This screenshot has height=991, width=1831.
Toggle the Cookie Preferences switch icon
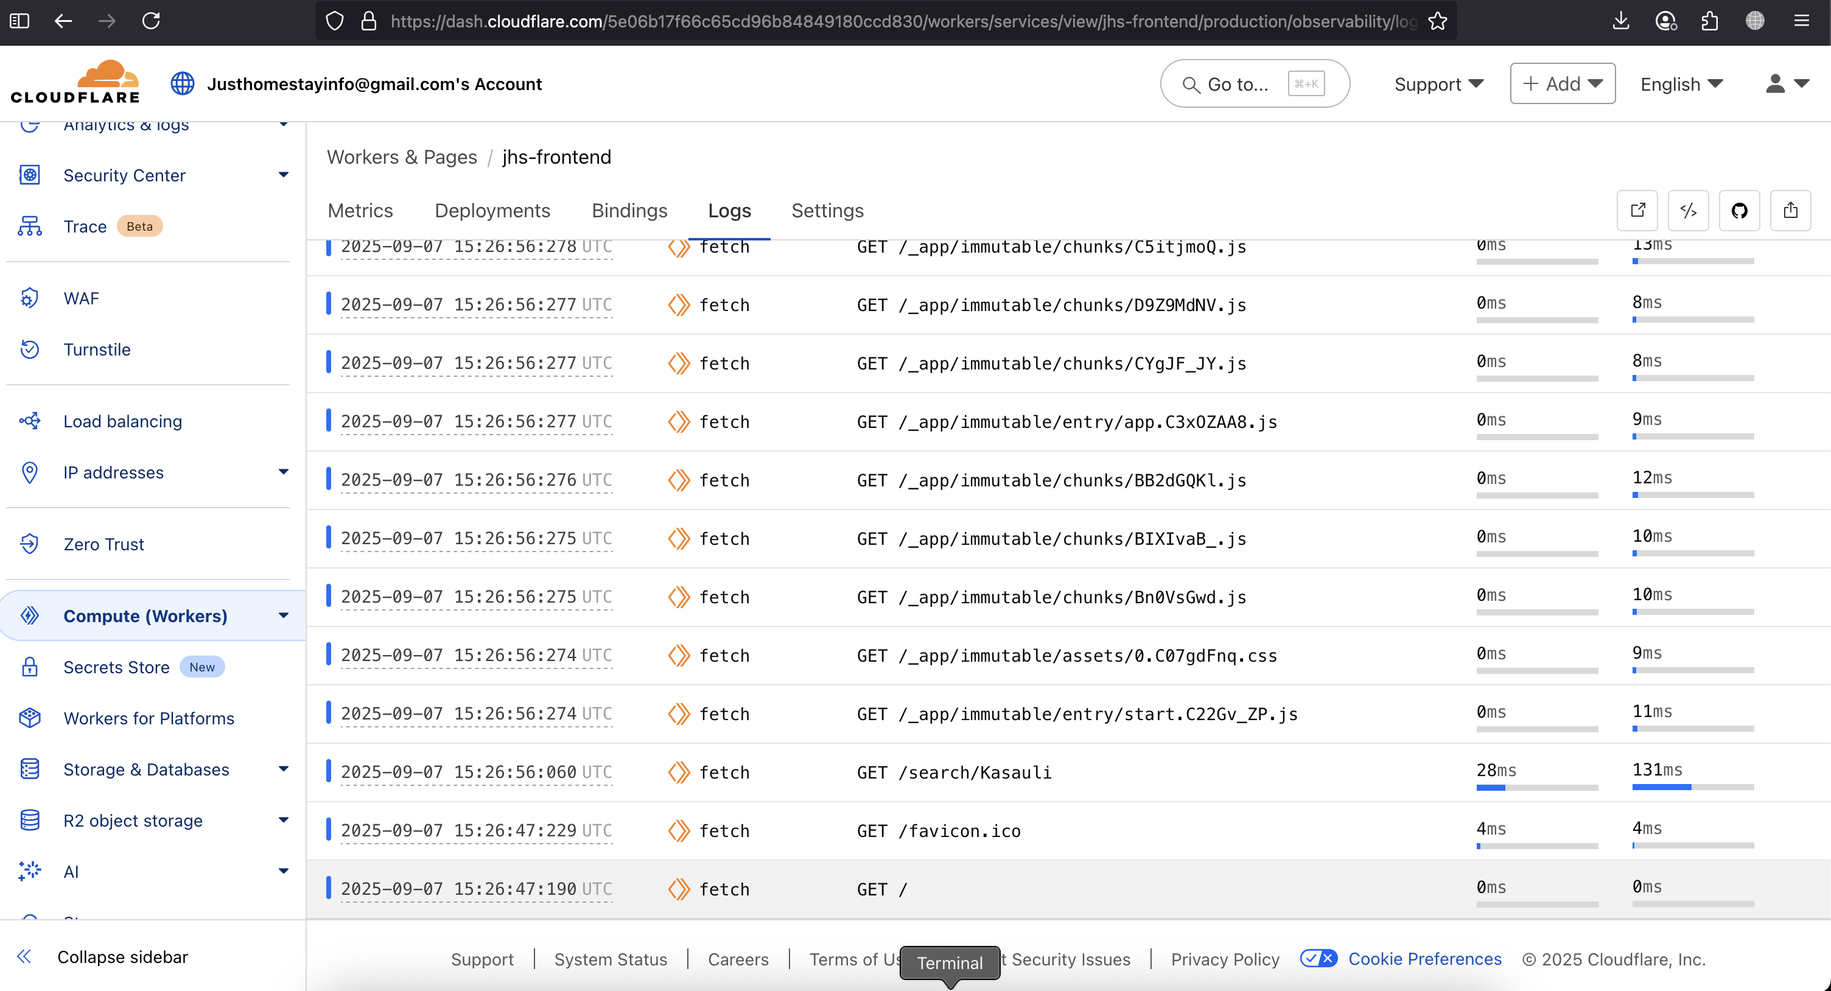pyautogui.click(x=1318, y=958)
